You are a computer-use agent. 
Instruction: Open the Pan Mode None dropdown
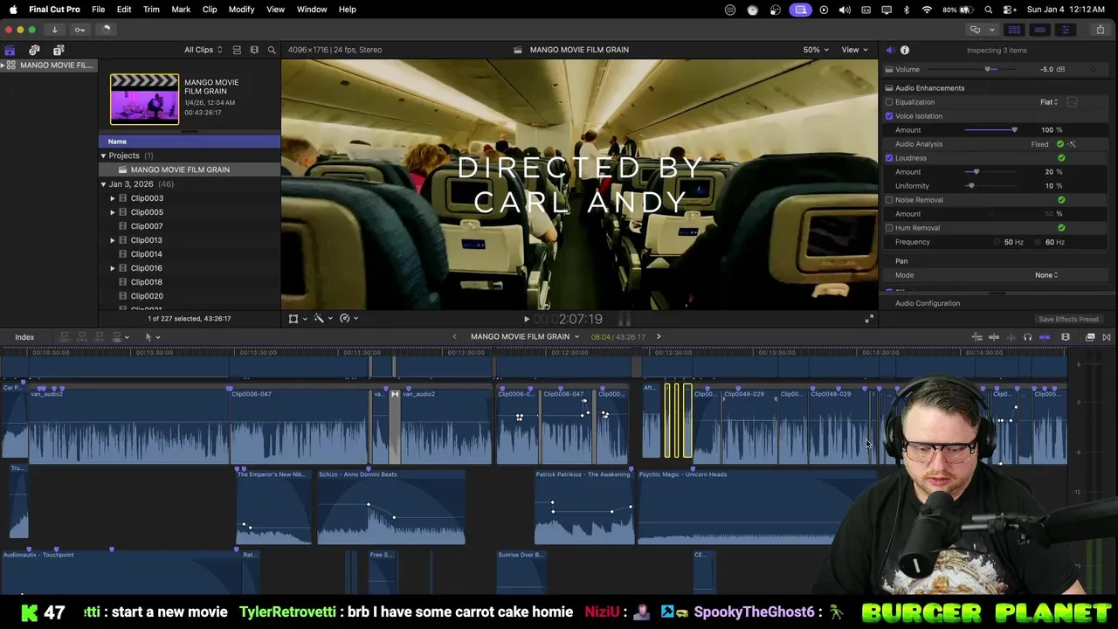click(1046, 275)
